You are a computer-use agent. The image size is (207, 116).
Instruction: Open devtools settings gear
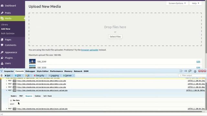[x=195, y=71]
